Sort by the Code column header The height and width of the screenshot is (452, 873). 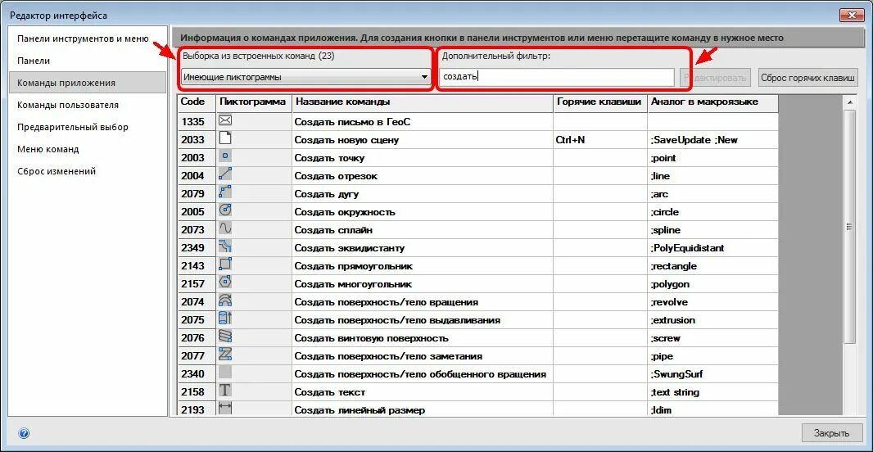(x=197, y=102)
